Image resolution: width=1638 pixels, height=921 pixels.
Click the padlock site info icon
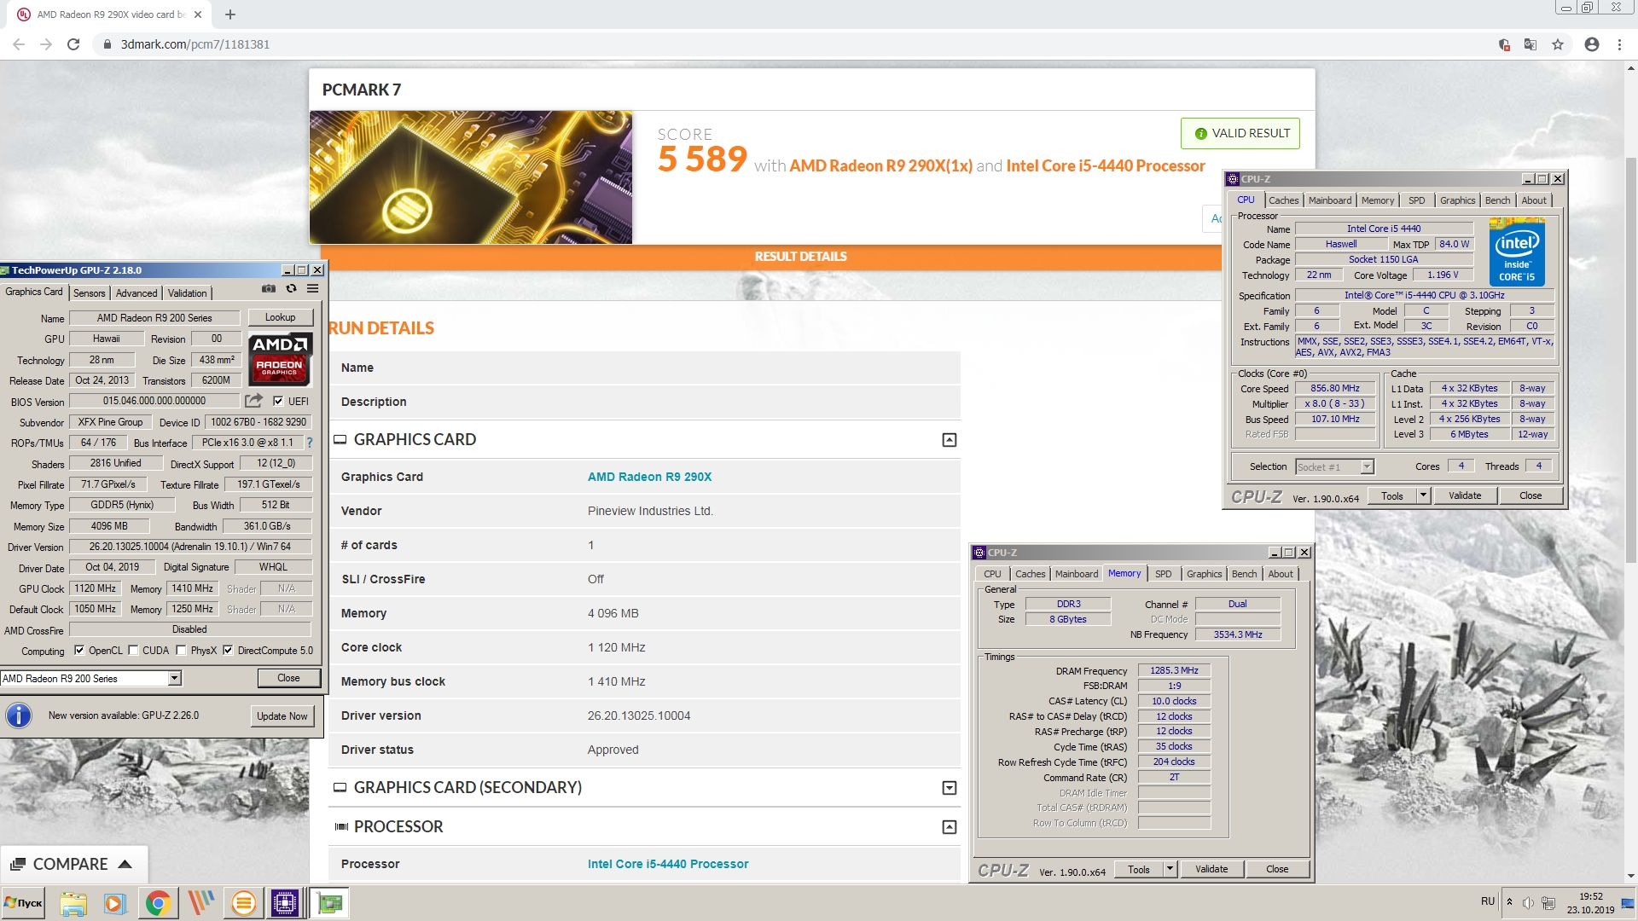tap(107, 44)
